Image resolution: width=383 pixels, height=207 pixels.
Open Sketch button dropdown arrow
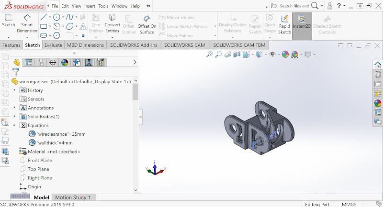(x=8, y=37)
